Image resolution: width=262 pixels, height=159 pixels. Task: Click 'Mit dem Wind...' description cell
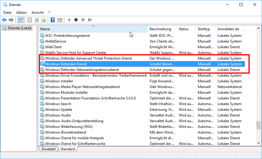(162, 132)
